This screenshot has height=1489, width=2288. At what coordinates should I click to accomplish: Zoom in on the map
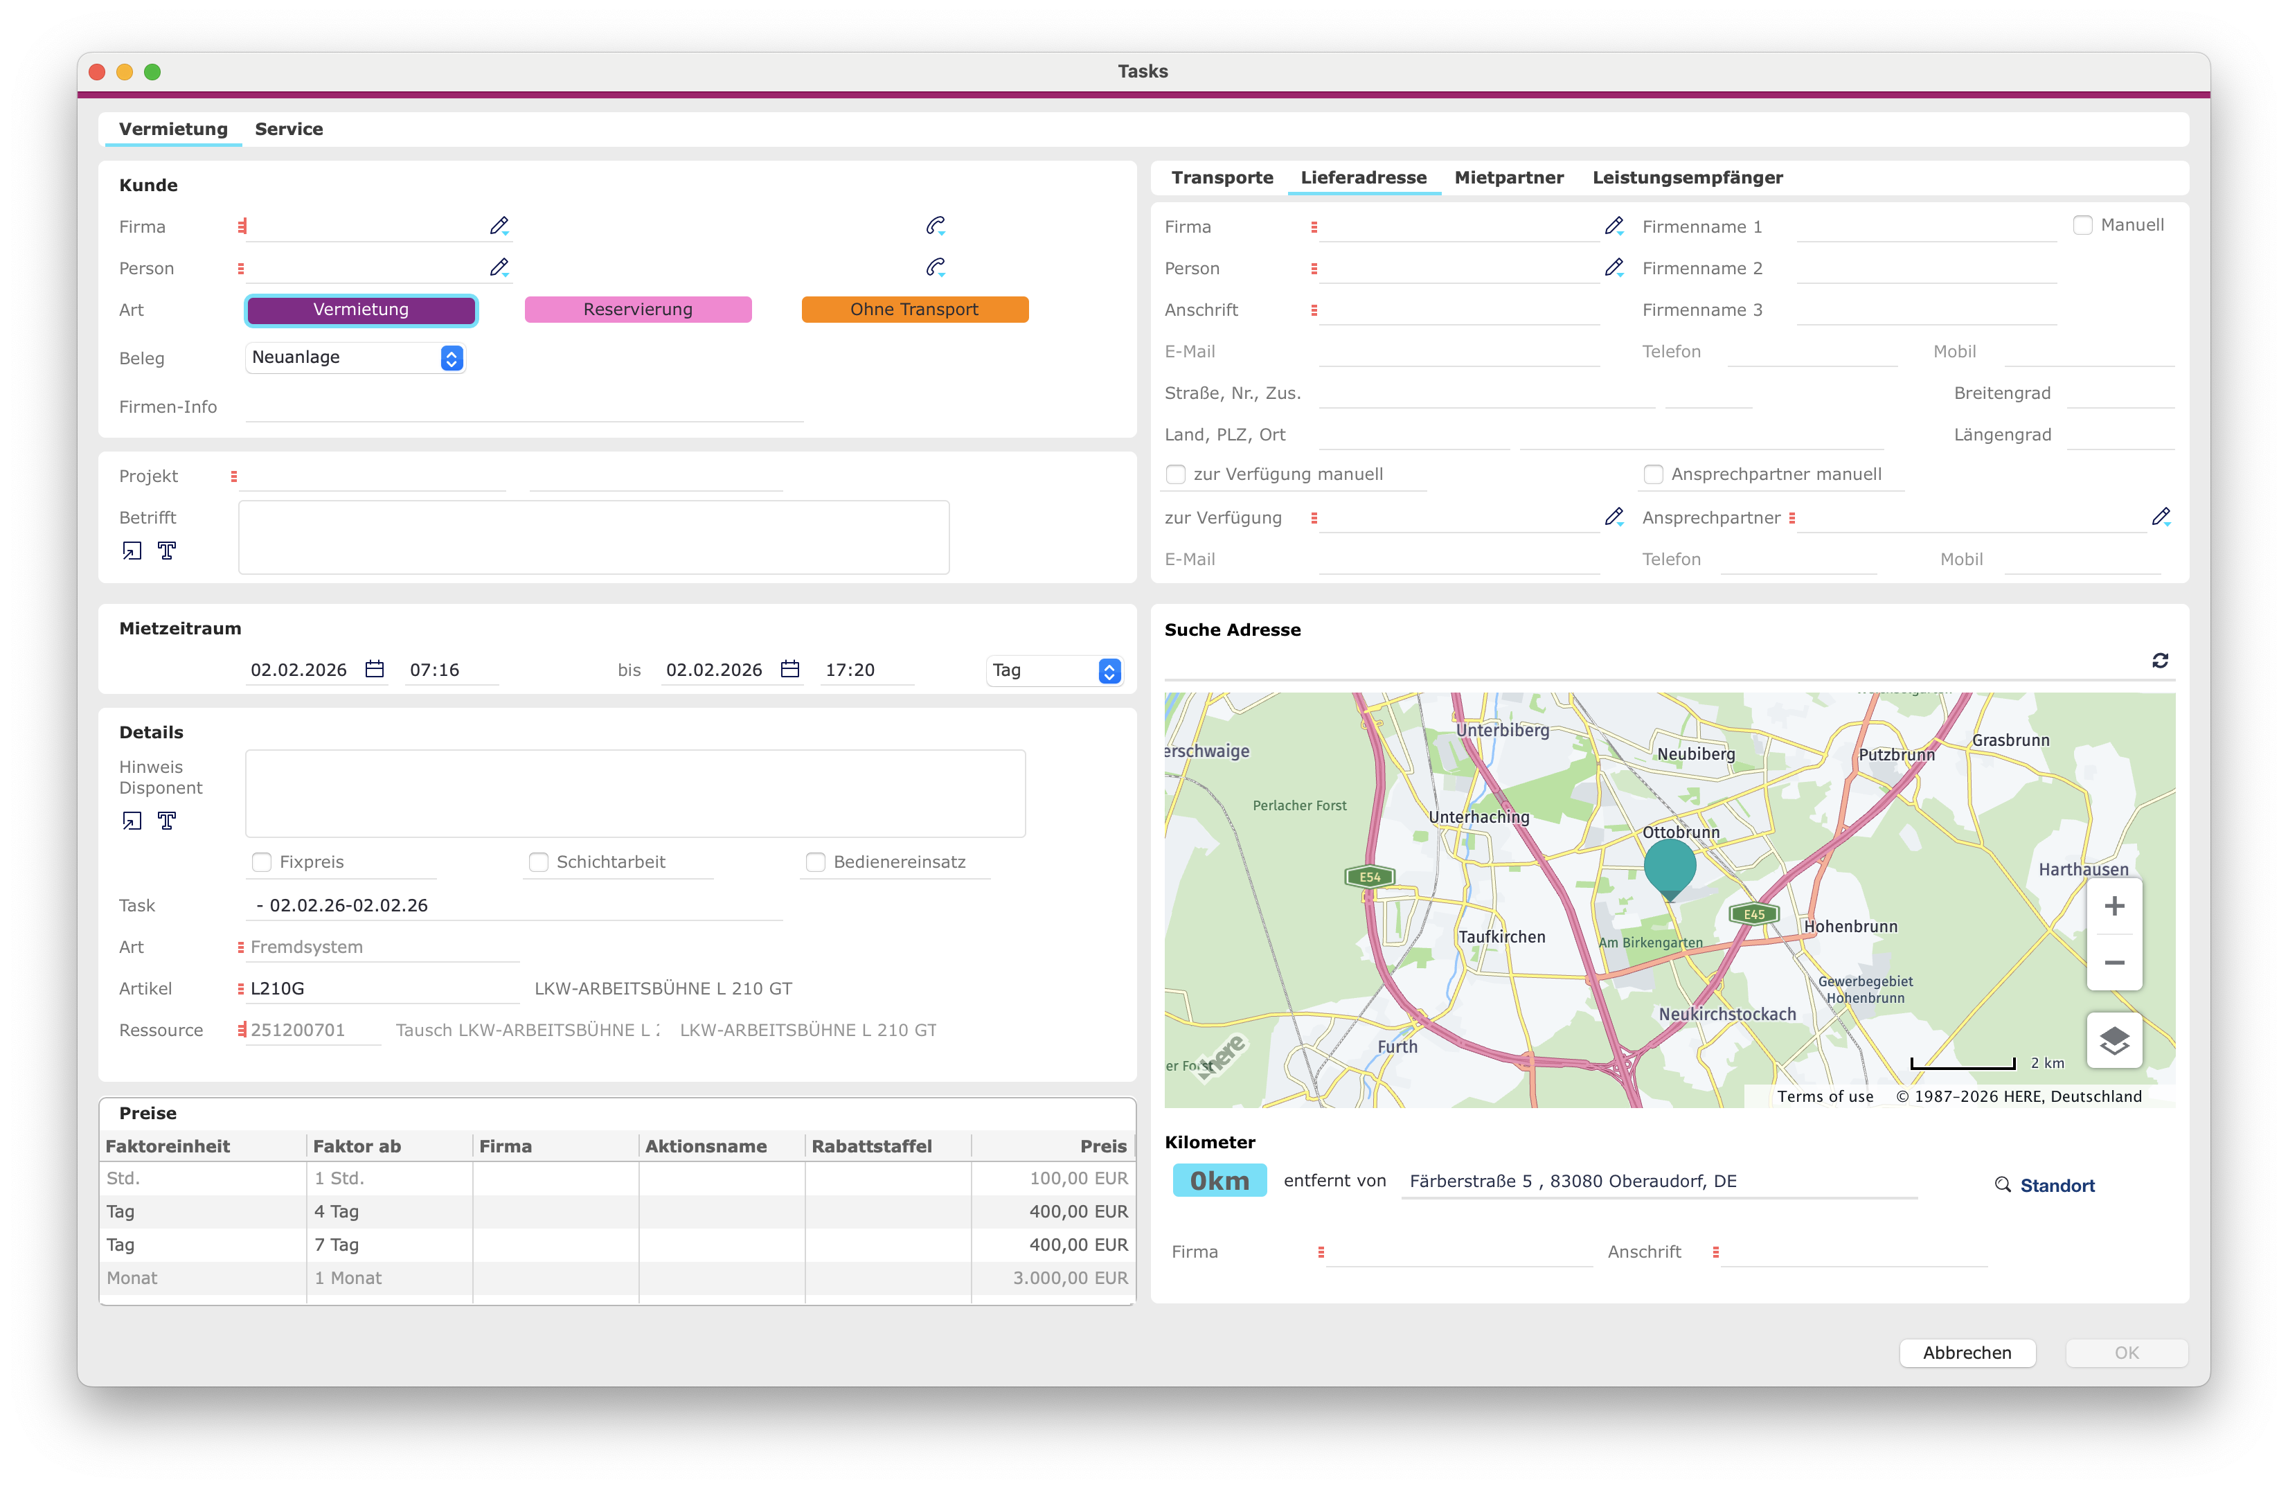(x=2114, y=907)
